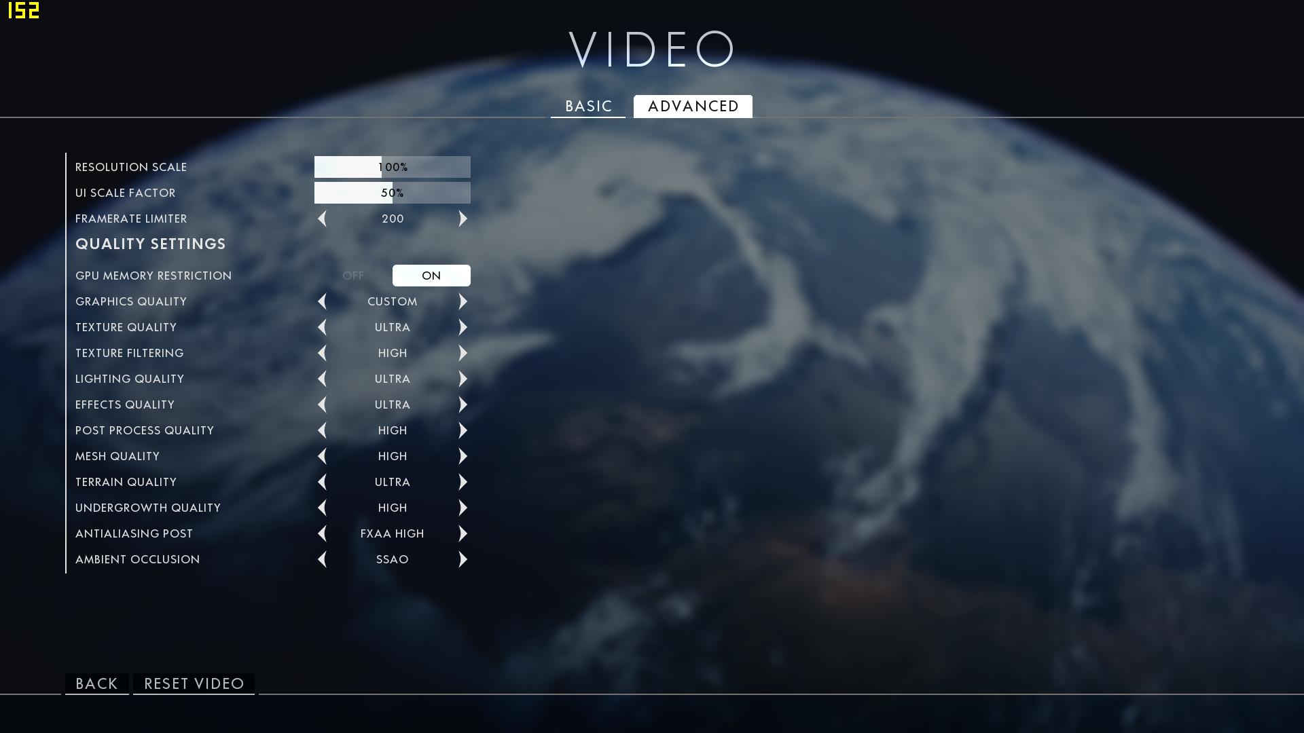Viewport: 1304px width, 733px height.
Task: Click right arrow for Texture Quality
Action: tap(463, 327)
